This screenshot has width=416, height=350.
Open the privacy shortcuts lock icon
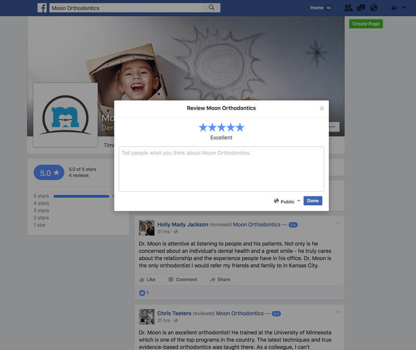click(393, 7)
